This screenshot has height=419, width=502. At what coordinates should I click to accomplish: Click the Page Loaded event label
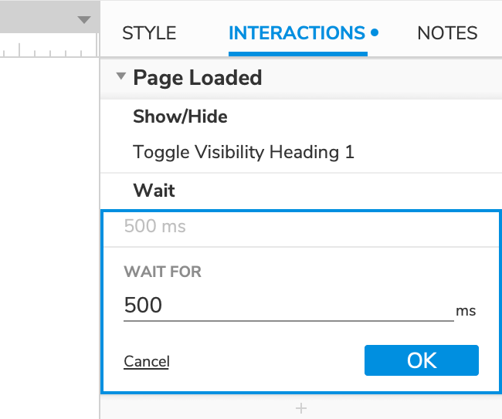pyautogui.click(x=197, y=77)
